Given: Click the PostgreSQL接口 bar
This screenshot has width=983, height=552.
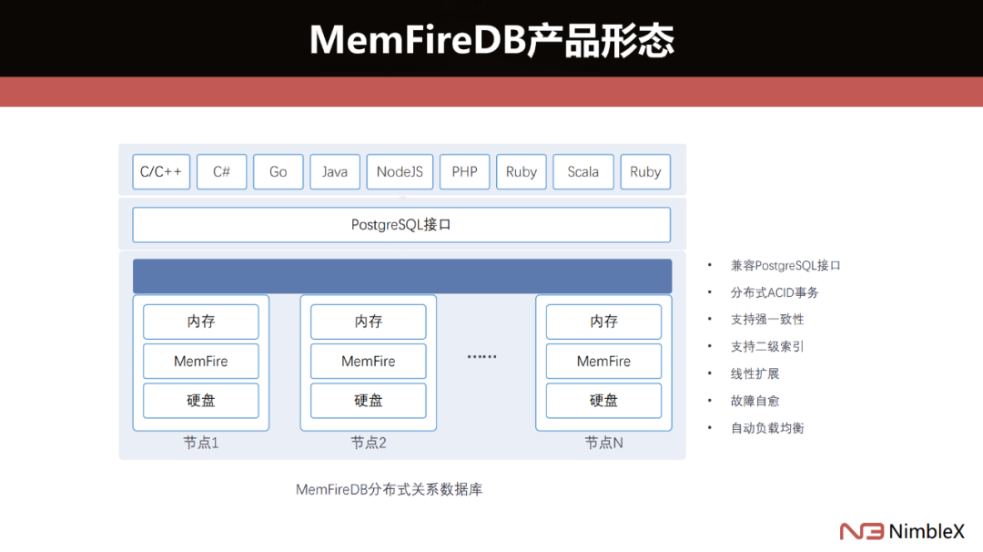Looking at the screenshot, I should [x=401, y=225].
